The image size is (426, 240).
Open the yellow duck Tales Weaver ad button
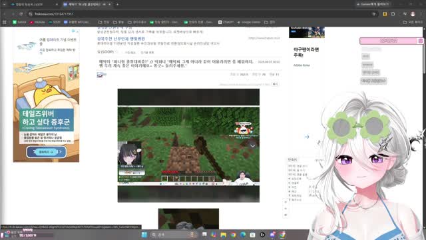coord(46,152)
